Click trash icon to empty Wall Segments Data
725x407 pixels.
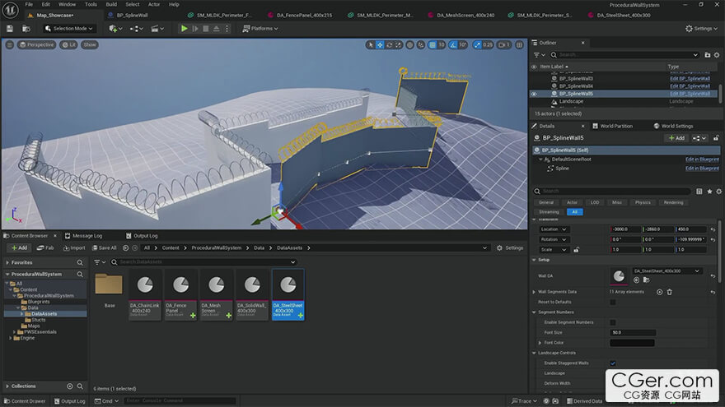[x=669, y=292]
